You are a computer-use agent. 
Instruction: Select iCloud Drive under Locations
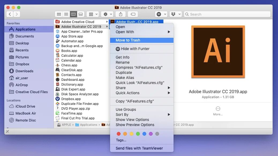29,106
